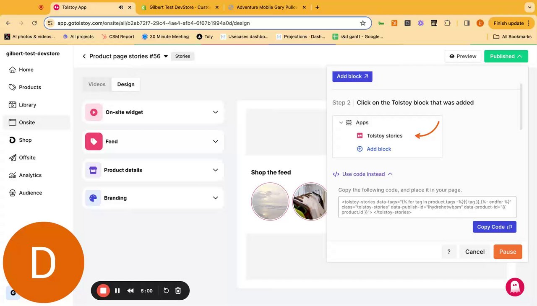
Task: Click the Add block link under Tolstoy stories
Action: pos(374,149)
